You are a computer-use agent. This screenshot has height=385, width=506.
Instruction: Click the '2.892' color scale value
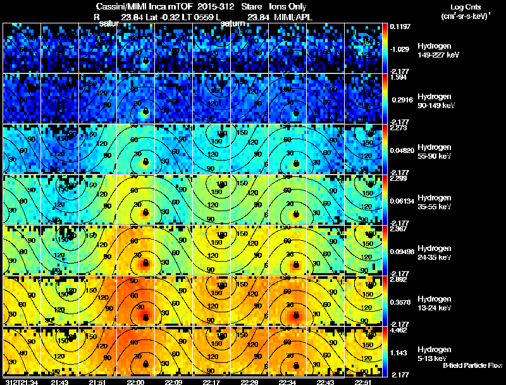point(398,279)
